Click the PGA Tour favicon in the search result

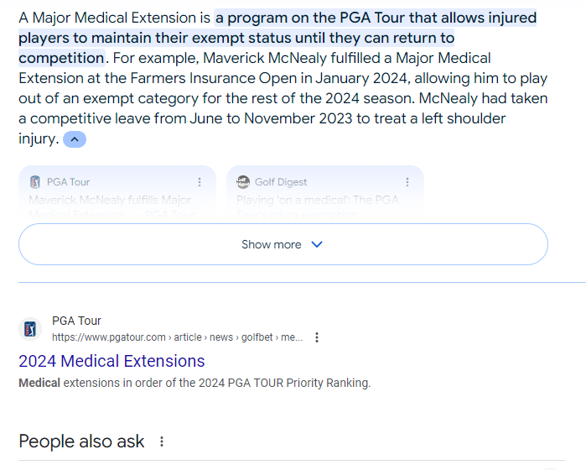pyautogui.click(x=31, y=328)
